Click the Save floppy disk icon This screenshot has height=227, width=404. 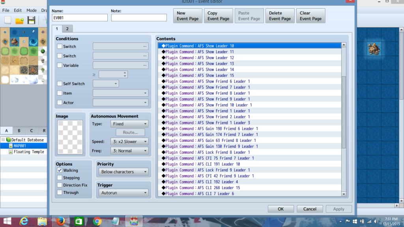[x=31, y=20]
